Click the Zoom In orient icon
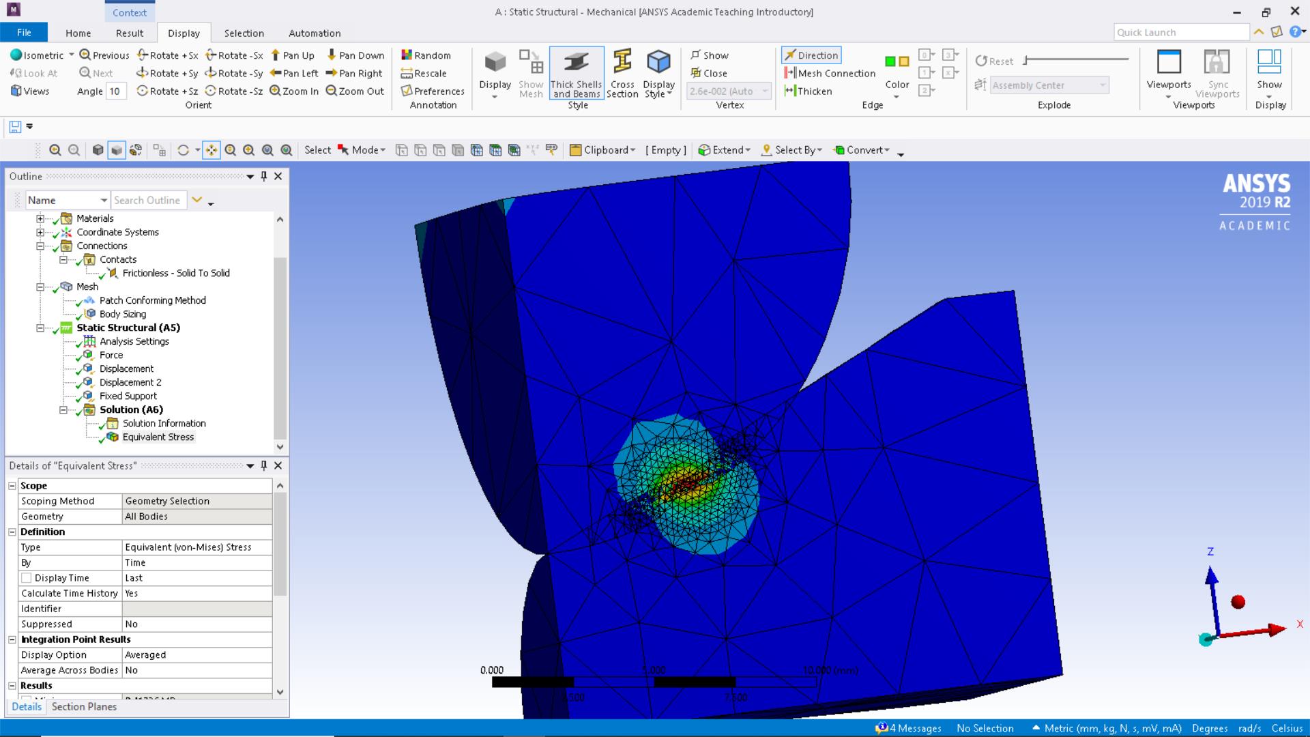The image size is (1310, 737). tap(275, 91)
